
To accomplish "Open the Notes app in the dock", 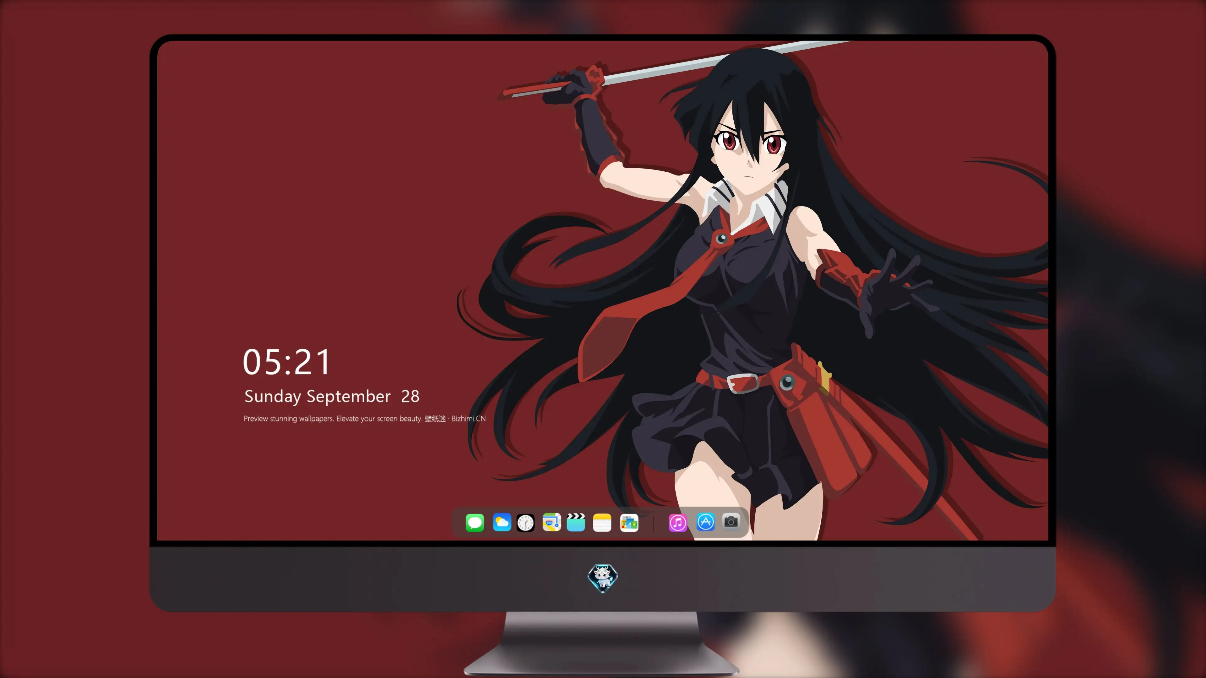I will click(602, 523).
